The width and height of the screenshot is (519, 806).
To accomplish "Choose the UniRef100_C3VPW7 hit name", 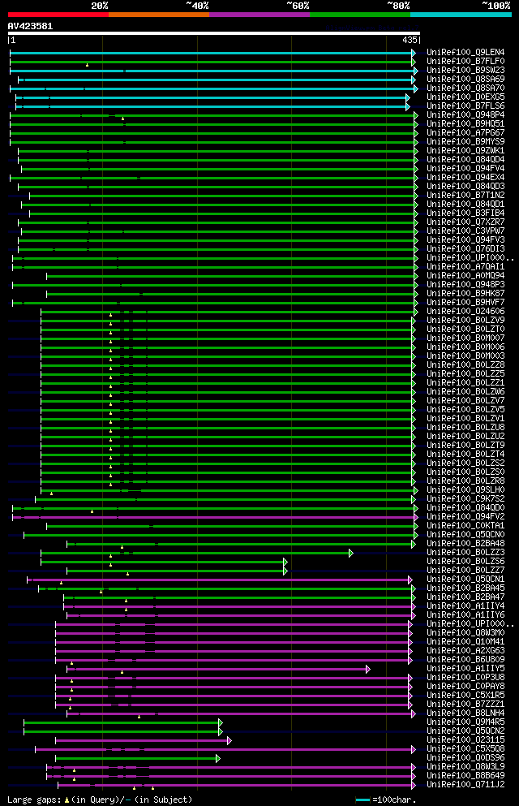I will 465,231.
